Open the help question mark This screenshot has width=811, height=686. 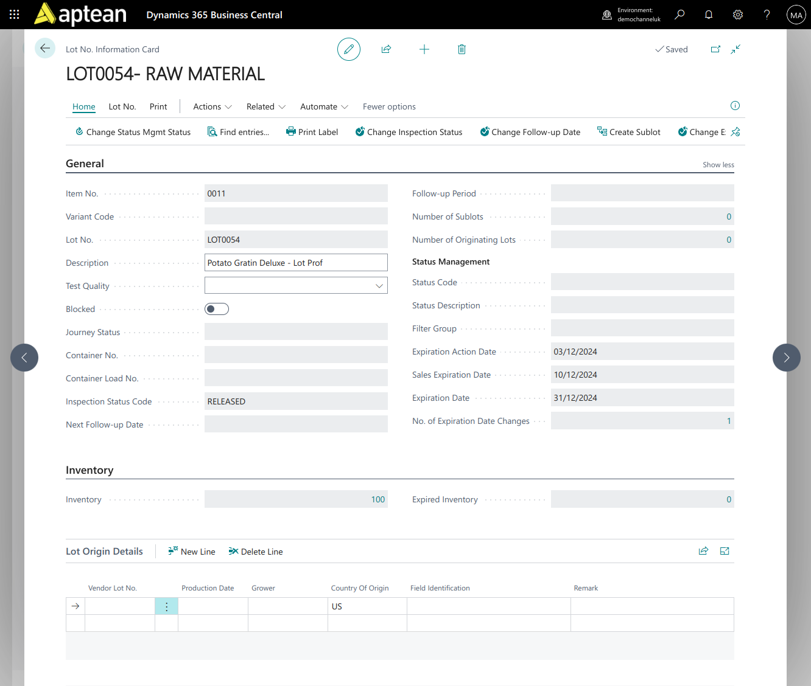coord(767,15)
